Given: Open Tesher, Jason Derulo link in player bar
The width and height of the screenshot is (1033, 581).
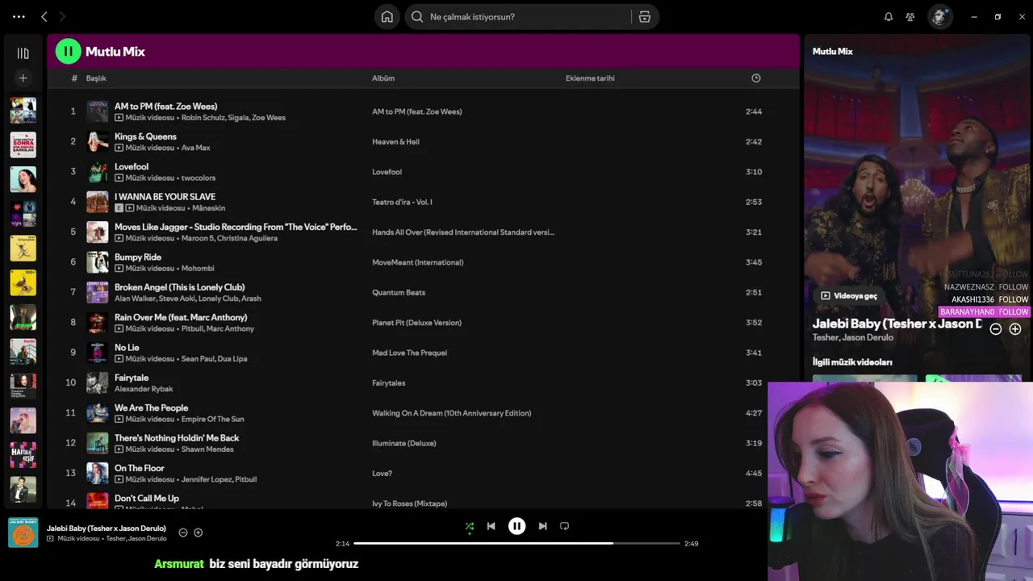Looking at the screenshot, I should (x=136, y=538).
